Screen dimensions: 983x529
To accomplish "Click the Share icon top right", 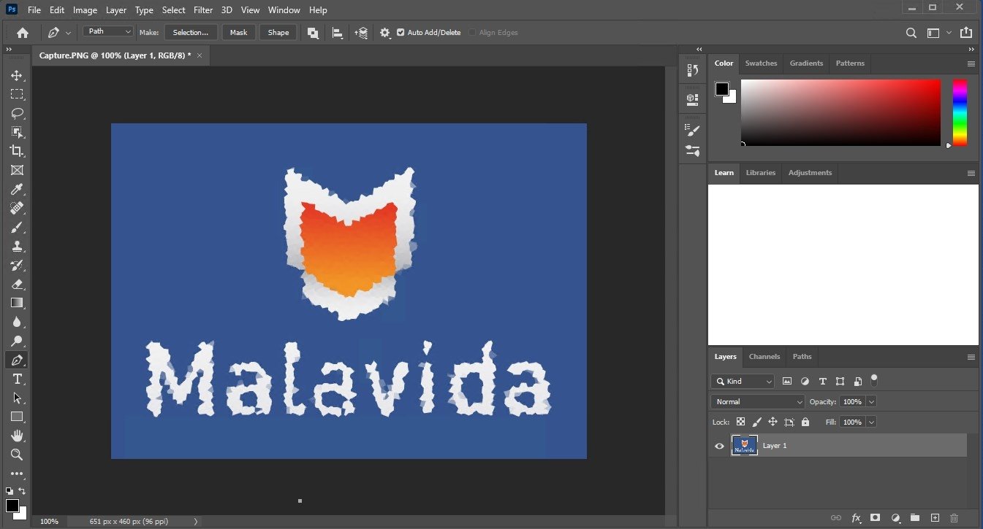I will pyautogui.click(x=966, y=32).
